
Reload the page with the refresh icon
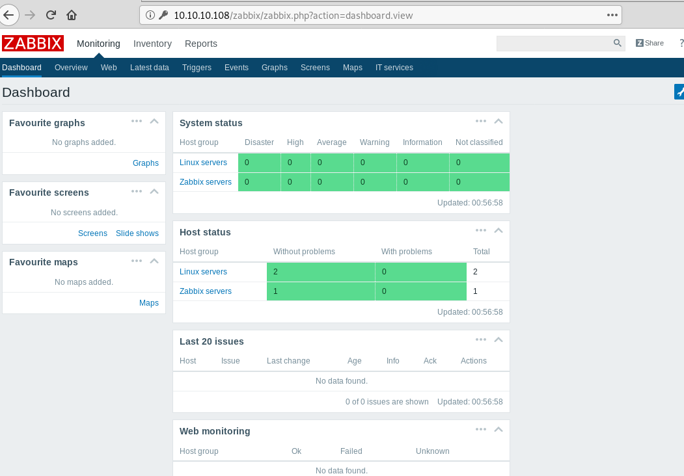click(51, 15)
